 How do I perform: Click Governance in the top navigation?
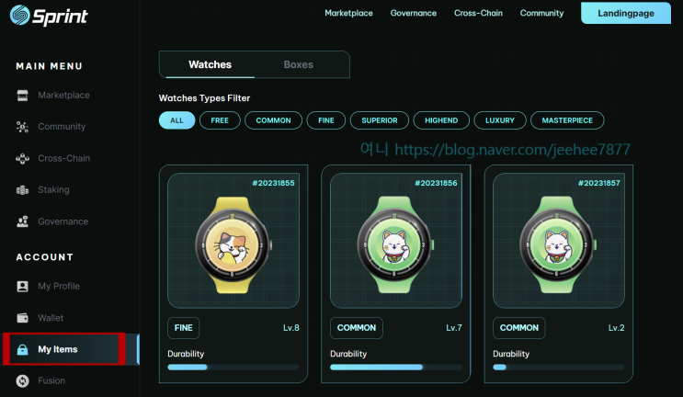point(414,13)
